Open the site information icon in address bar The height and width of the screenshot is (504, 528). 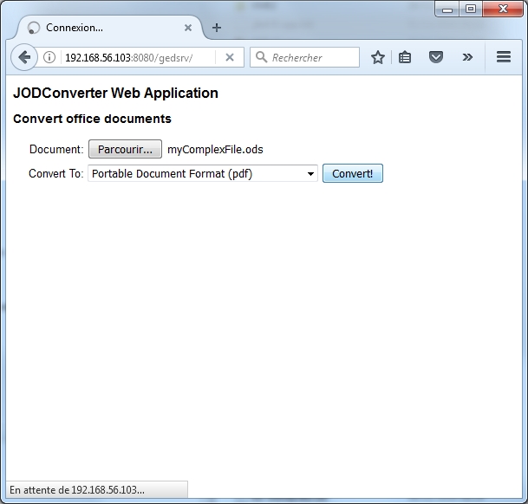(x=49, y=58)
